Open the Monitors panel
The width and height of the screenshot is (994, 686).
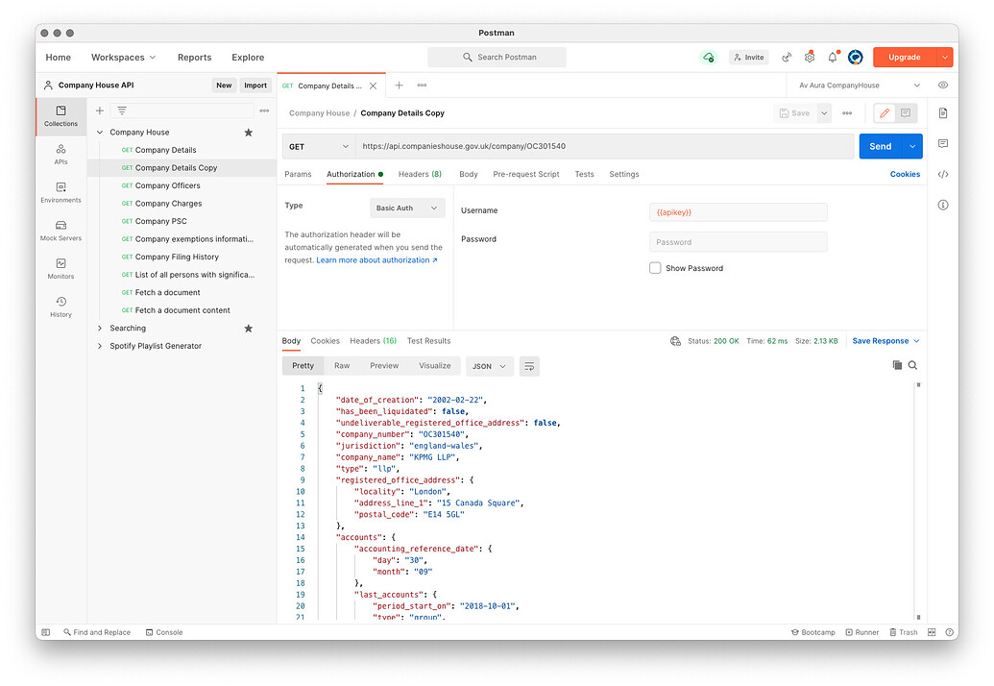point(61,270)
